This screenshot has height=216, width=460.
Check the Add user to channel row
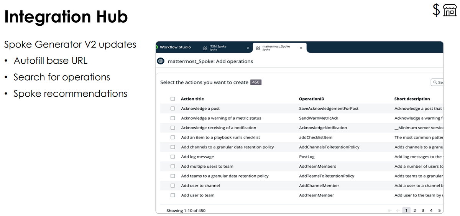tap(173, 186)
